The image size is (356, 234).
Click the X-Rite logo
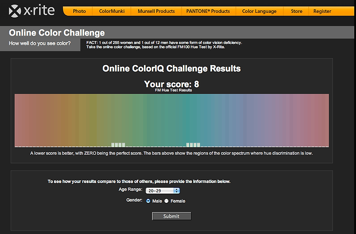tap(32, 11)
